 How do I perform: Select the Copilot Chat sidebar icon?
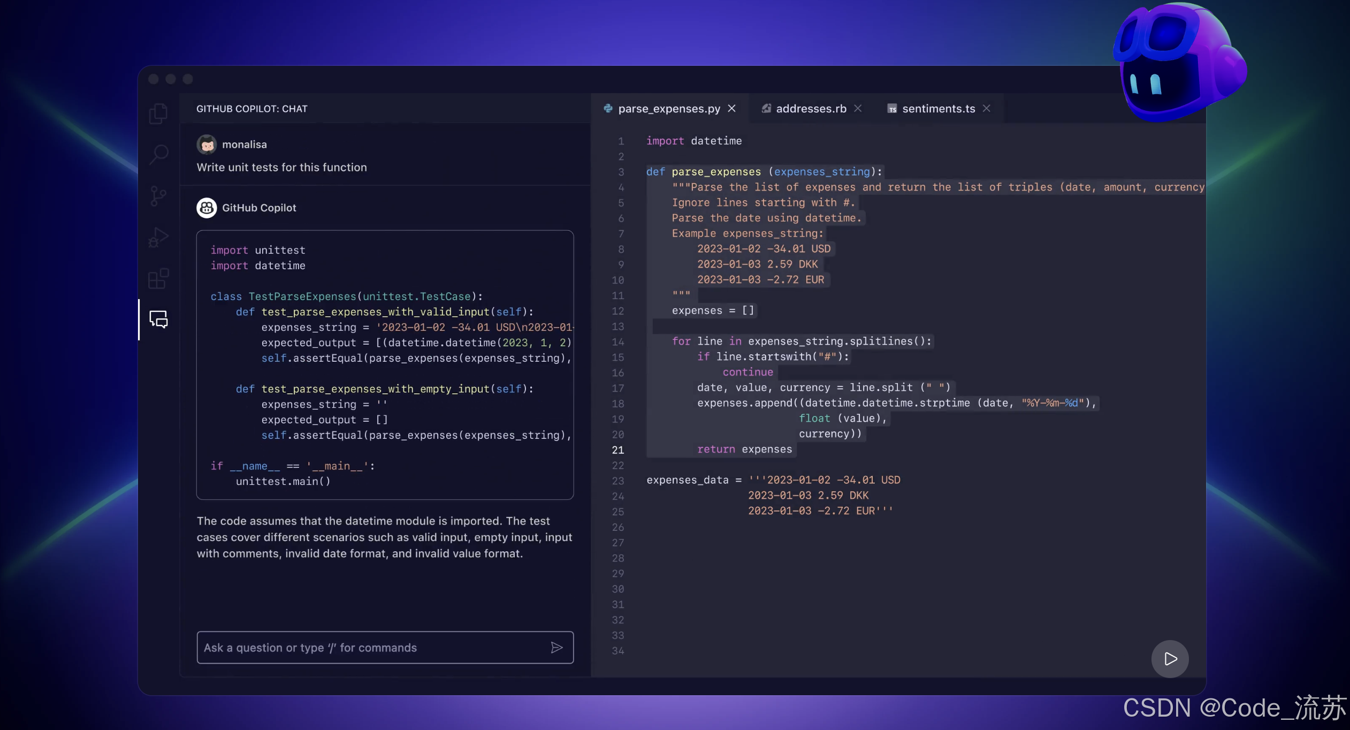[x=158, y=320]
